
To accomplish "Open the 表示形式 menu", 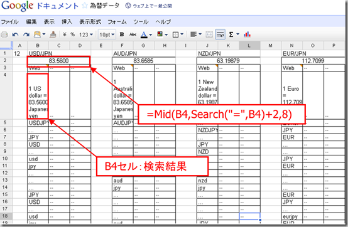I will tap(90, 22).
